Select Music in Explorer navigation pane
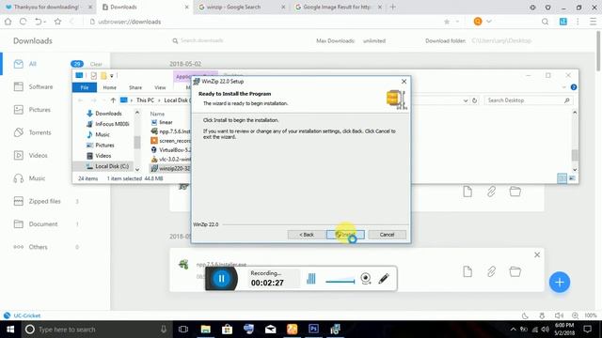 (103, 134)
